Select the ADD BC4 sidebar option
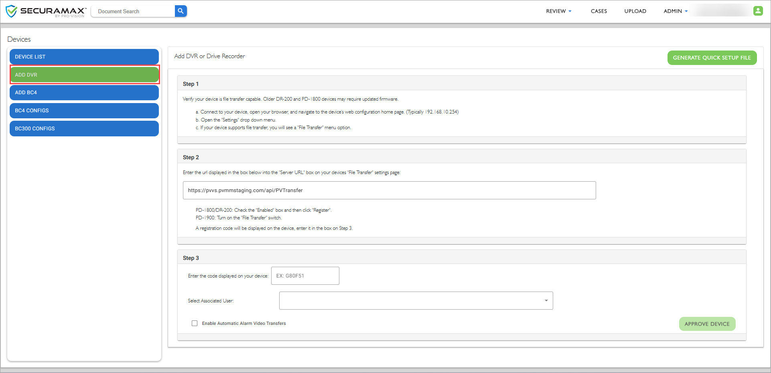This screenshot has width=771, height=373. pyautogui.click(x=84, y=93)
